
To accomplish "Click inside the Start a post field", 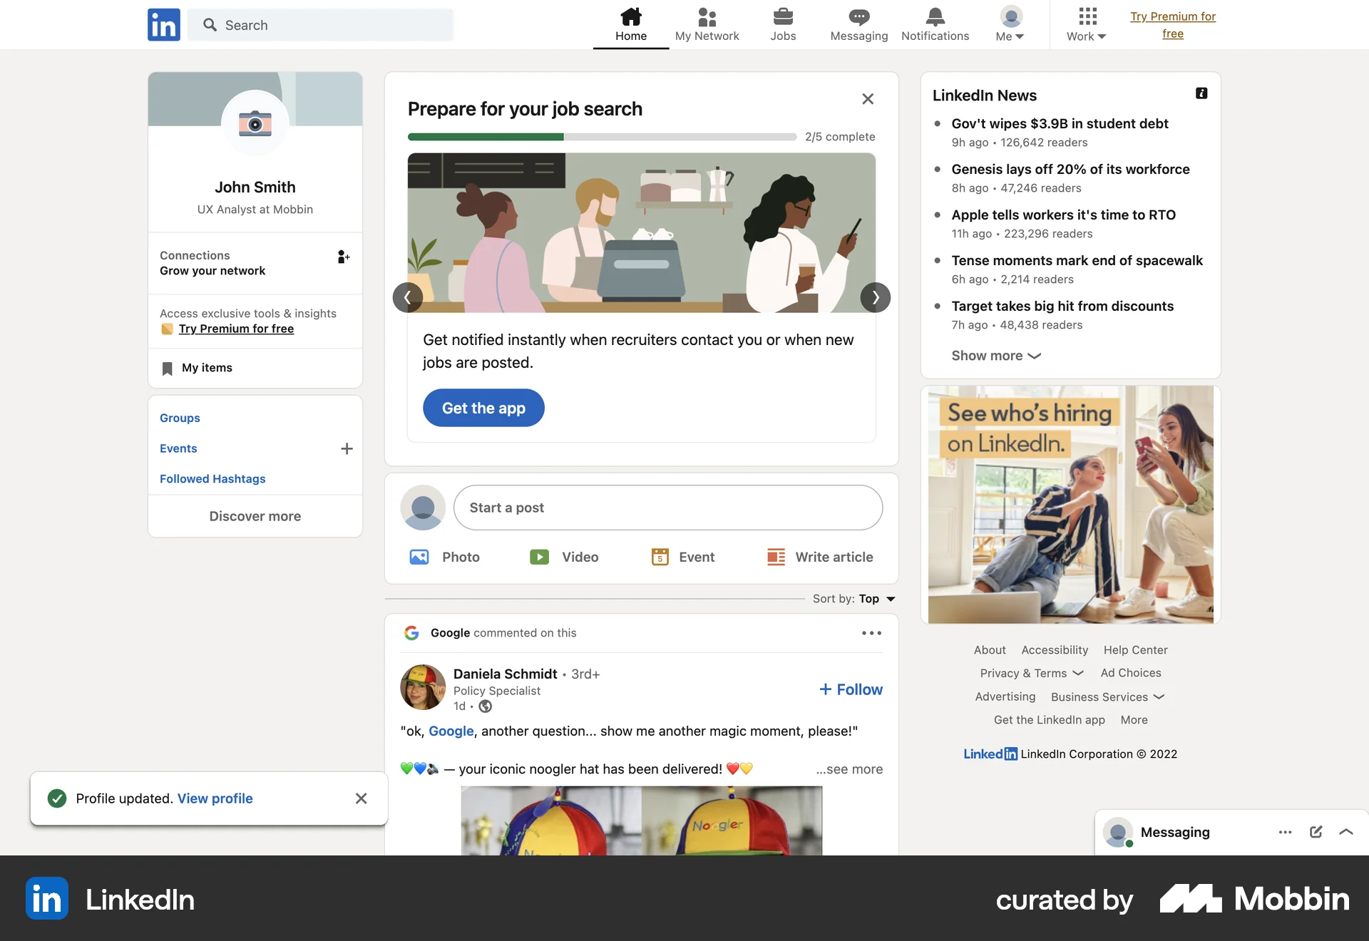I will tap(668, 508).
